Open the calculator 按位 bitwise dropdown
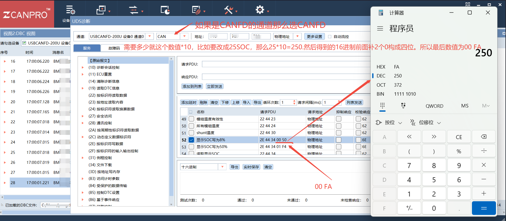This screenshot has height=221, width=506. tap(389, 122)
